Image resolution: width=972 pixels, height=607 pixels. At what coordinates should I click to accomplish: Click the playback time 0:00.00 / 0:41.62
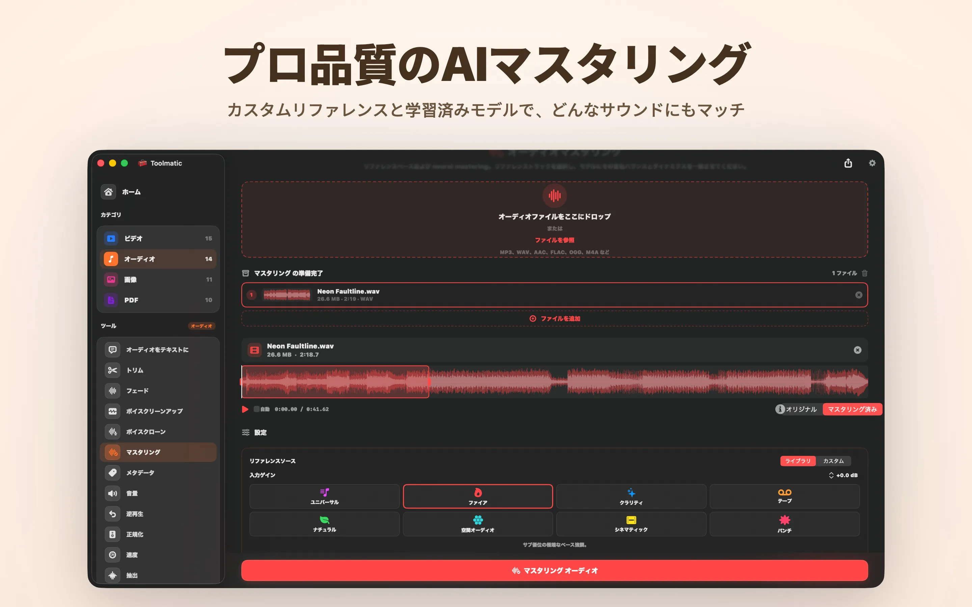tap(302, 409)
